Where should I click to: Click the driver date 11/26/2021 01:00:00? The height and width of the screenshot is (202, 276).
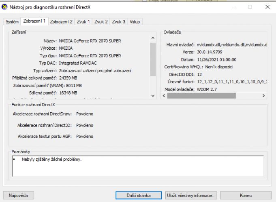pyautogui.click(x=217, y=60)
